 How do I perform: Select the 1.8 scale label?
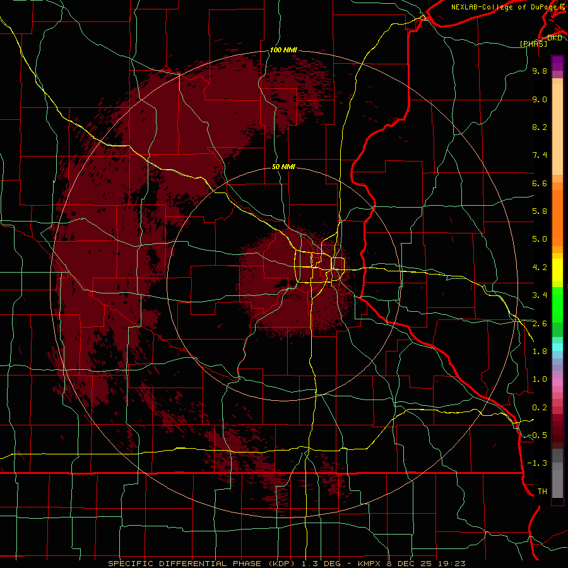(540, 352)
